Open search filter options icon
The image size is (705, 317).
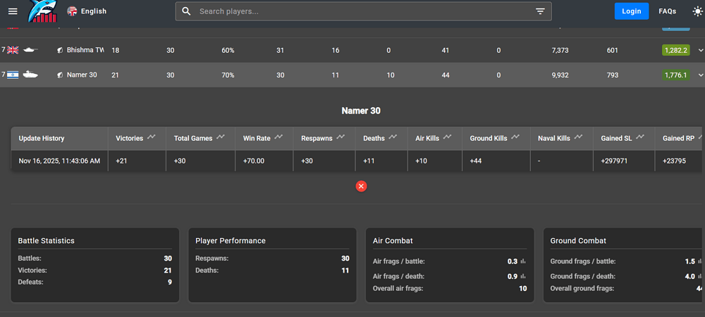click(540, 11)
